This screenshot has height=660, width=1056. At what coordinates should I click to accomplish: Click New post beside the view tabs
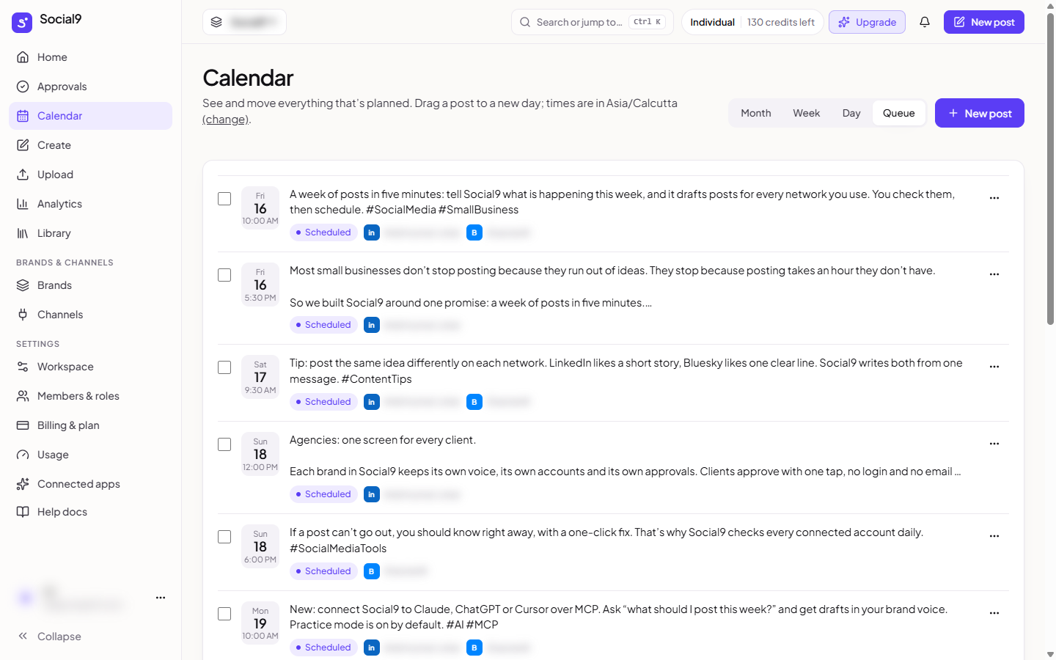point(980,113)
